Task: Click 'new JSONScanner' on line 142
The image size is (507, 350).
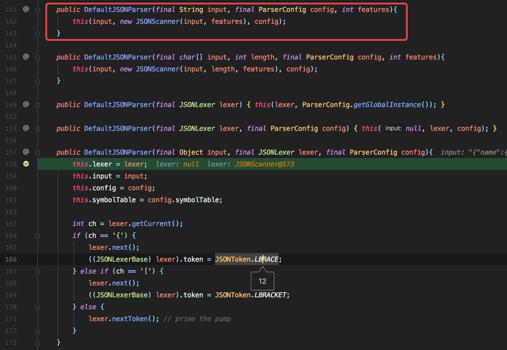Action: click(x=149, y=22)
